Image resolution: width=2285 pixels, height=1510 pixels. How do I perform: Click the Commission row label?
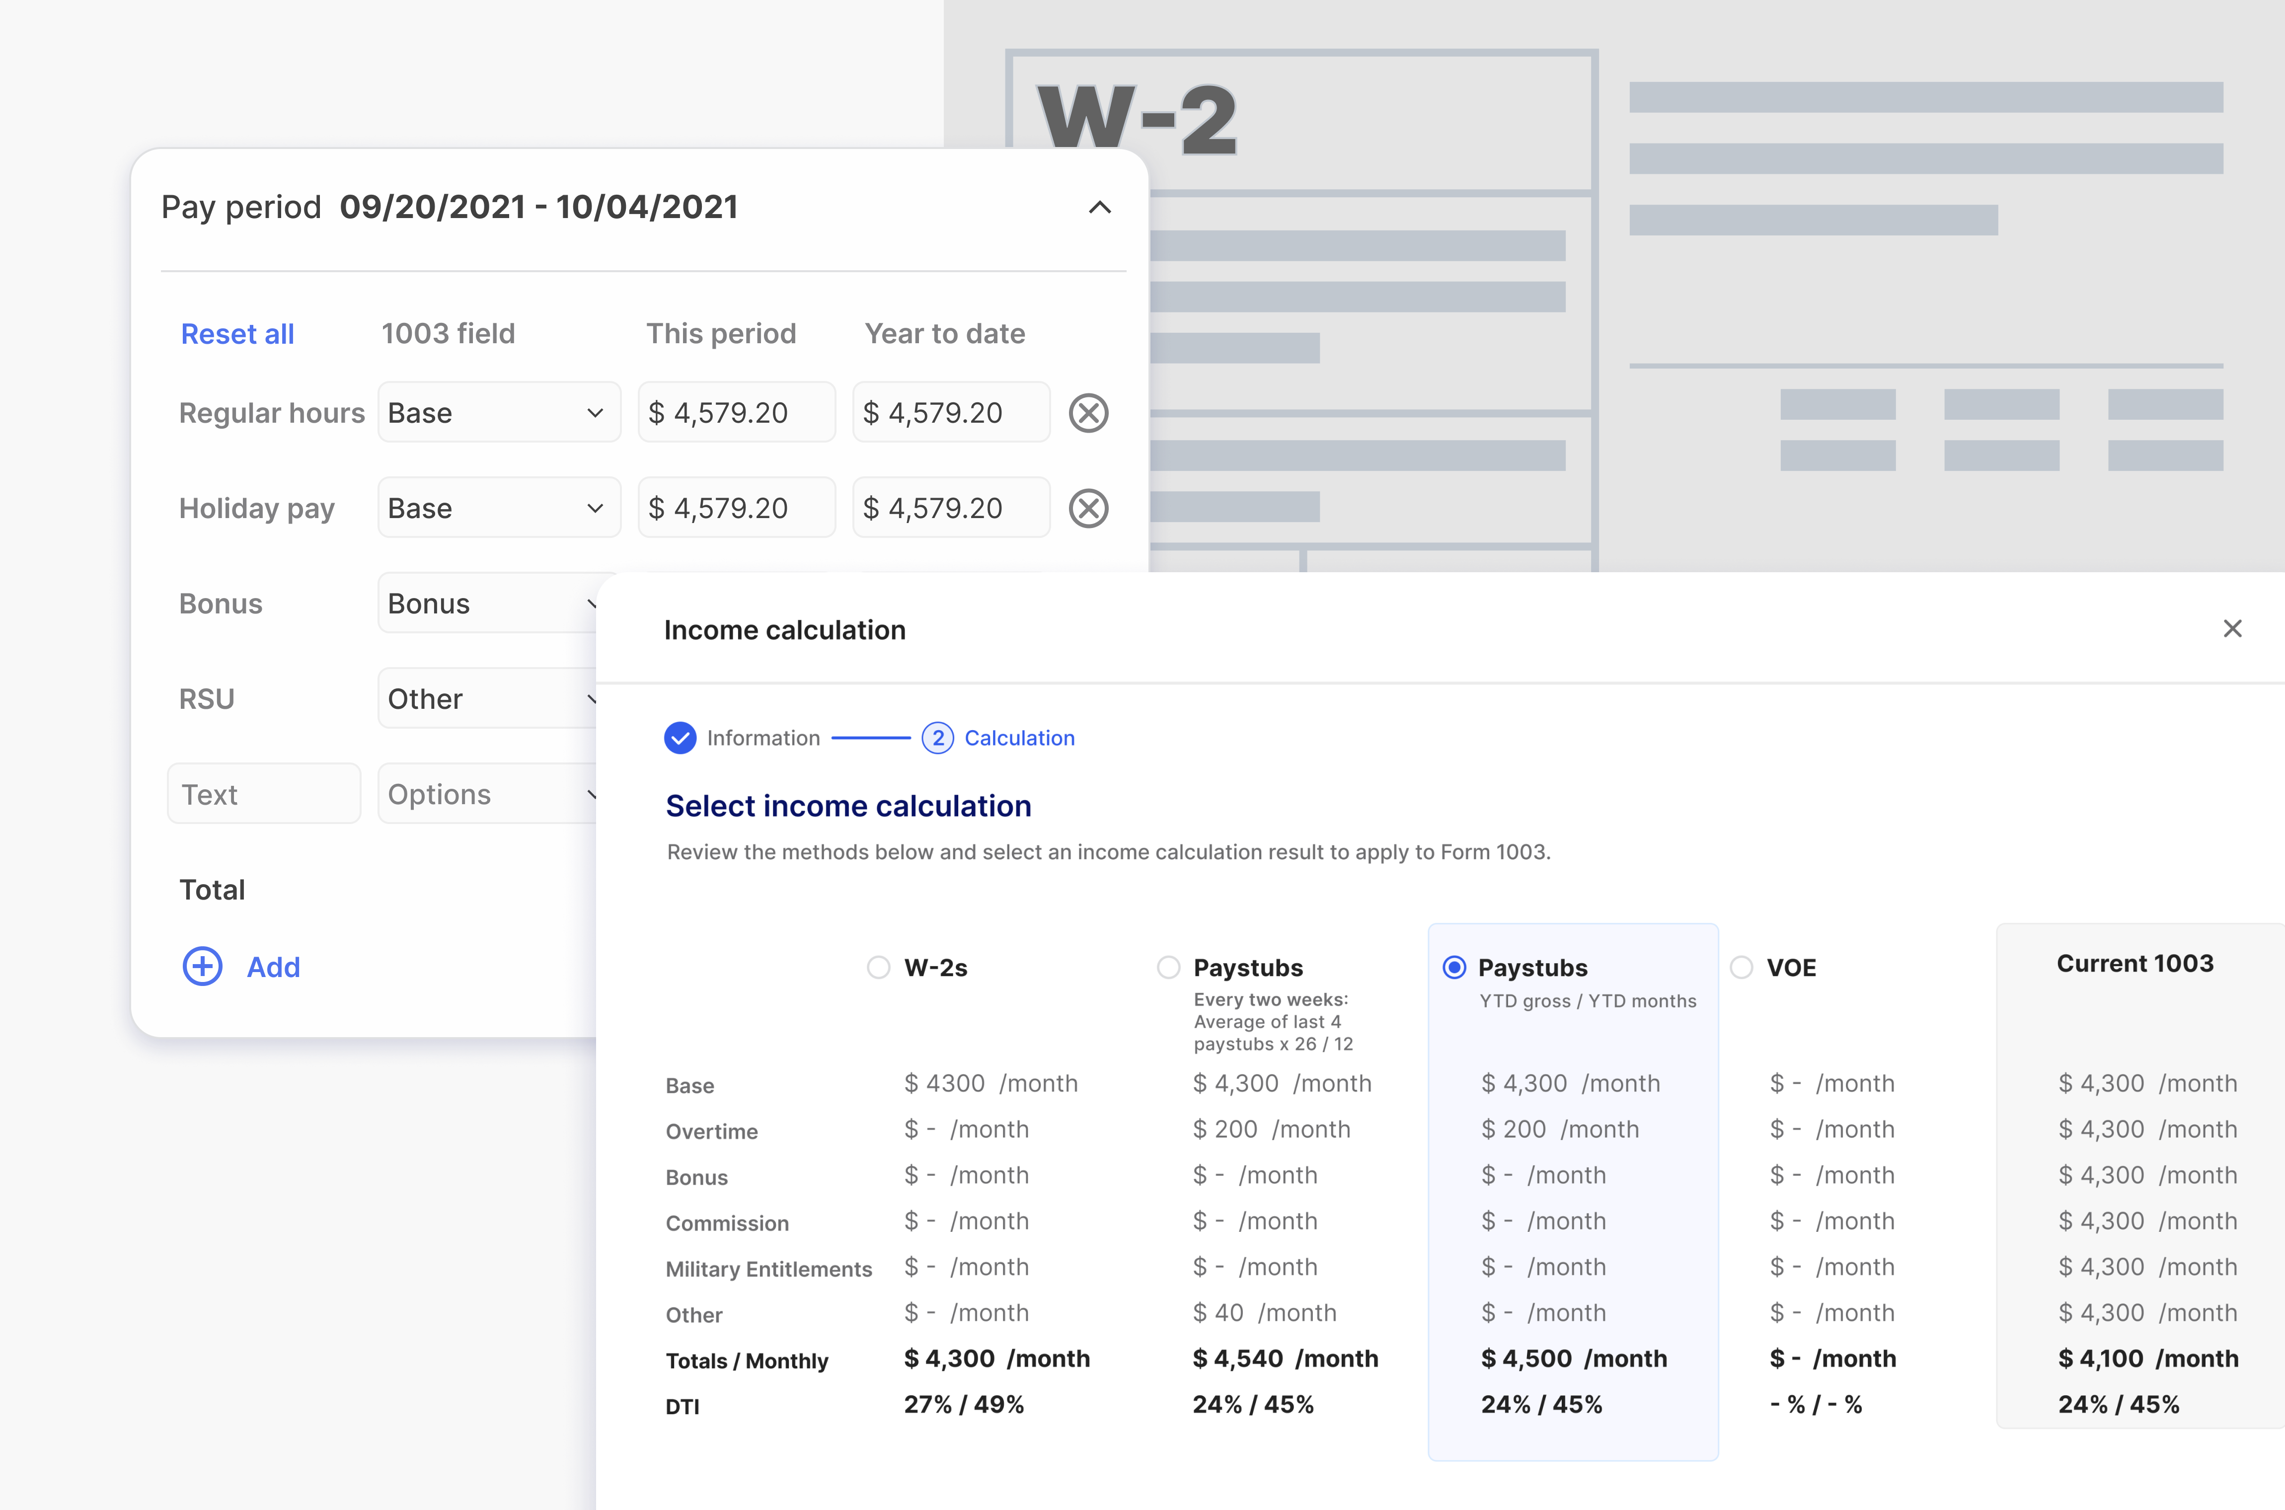[x=727, y=1223]
